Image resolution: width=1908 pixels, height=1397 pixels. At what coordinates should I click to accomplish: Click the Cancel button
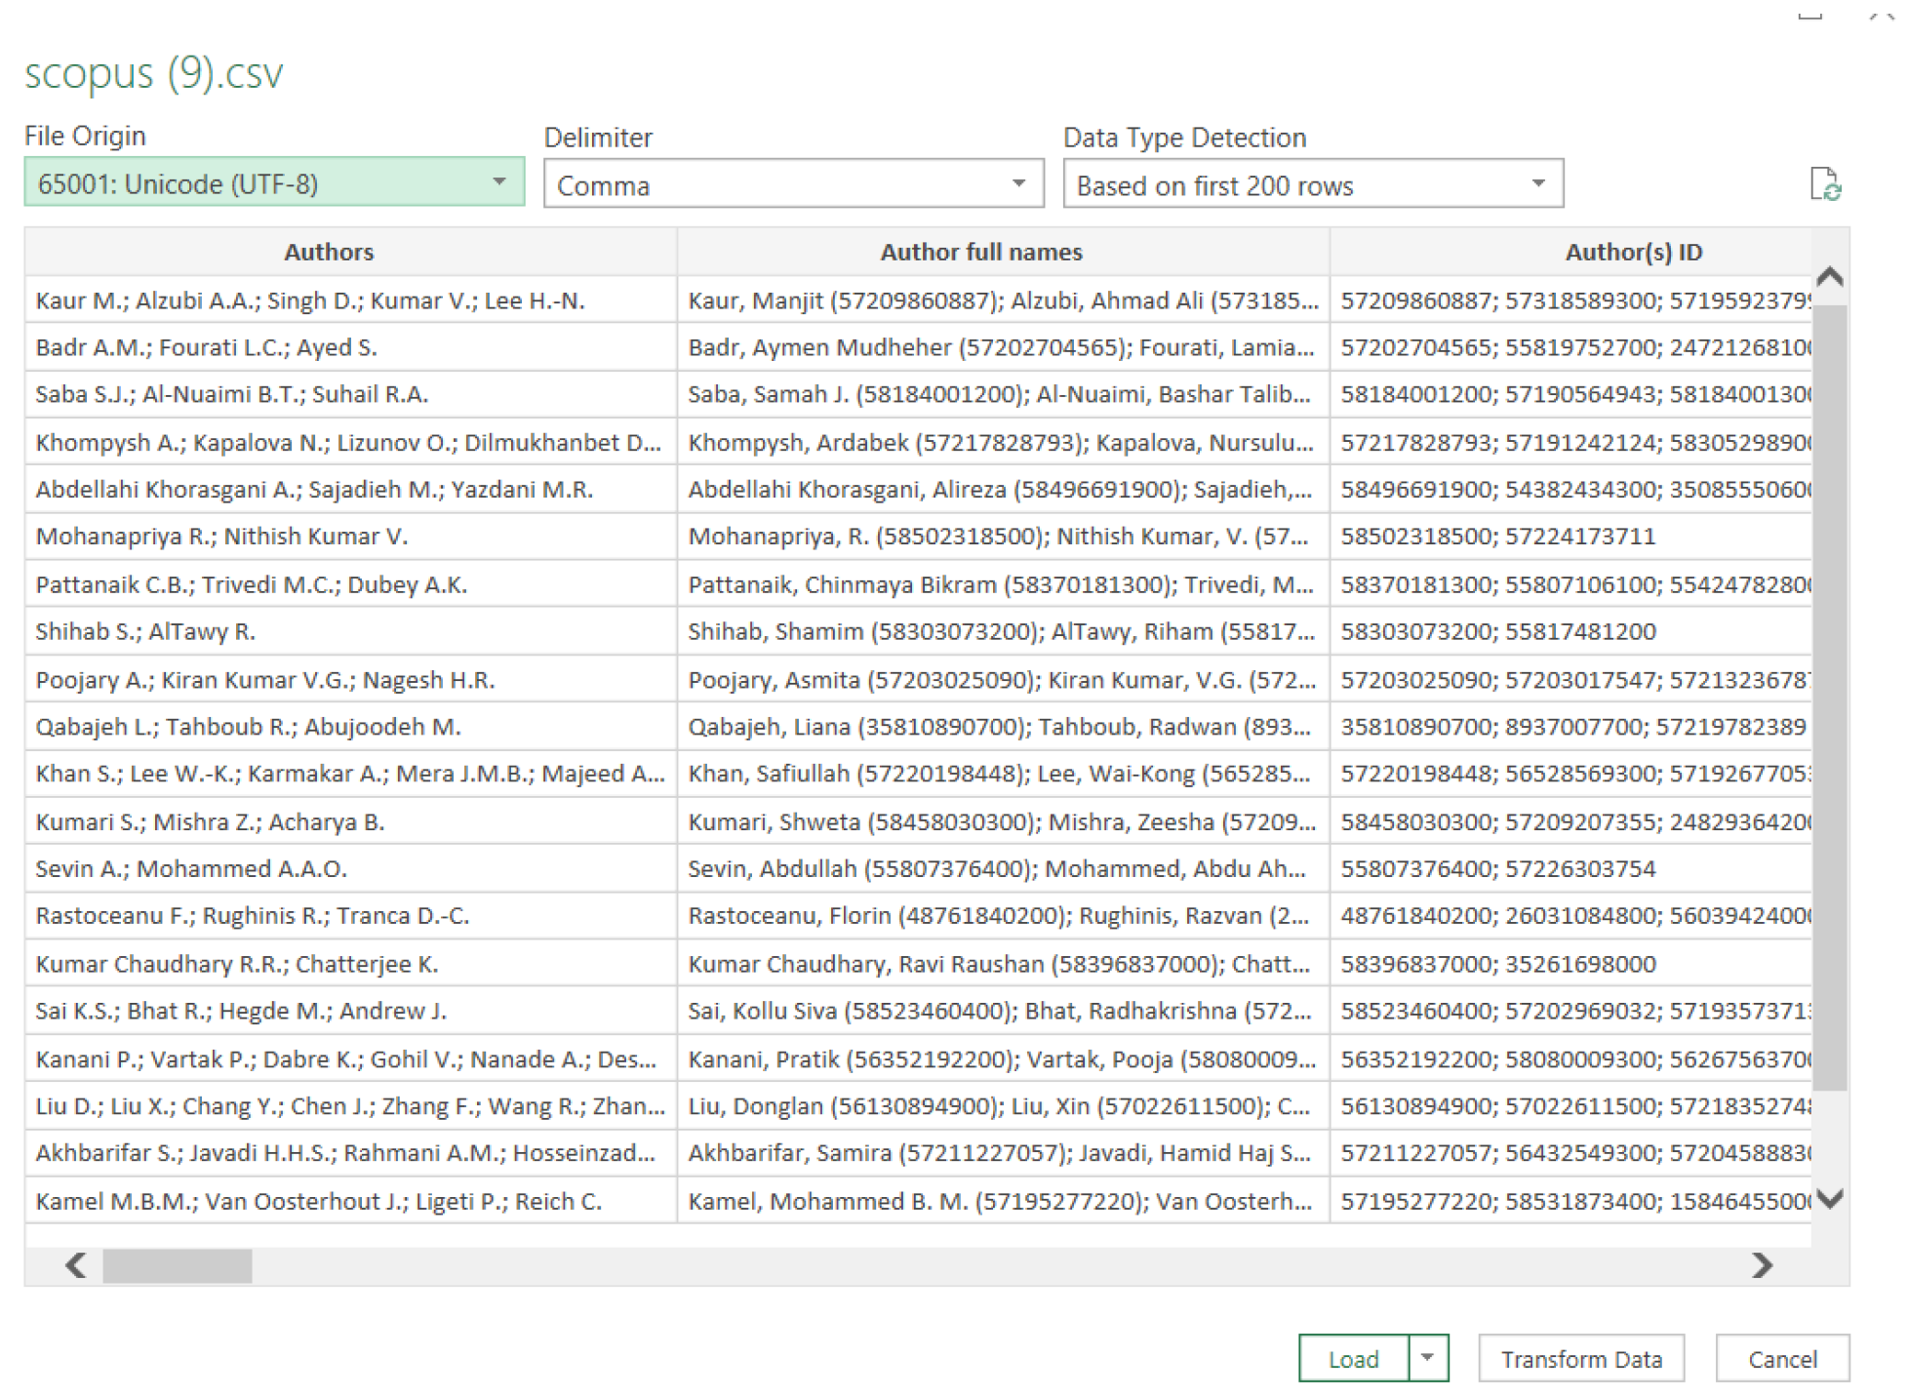coord(1781,1359)
